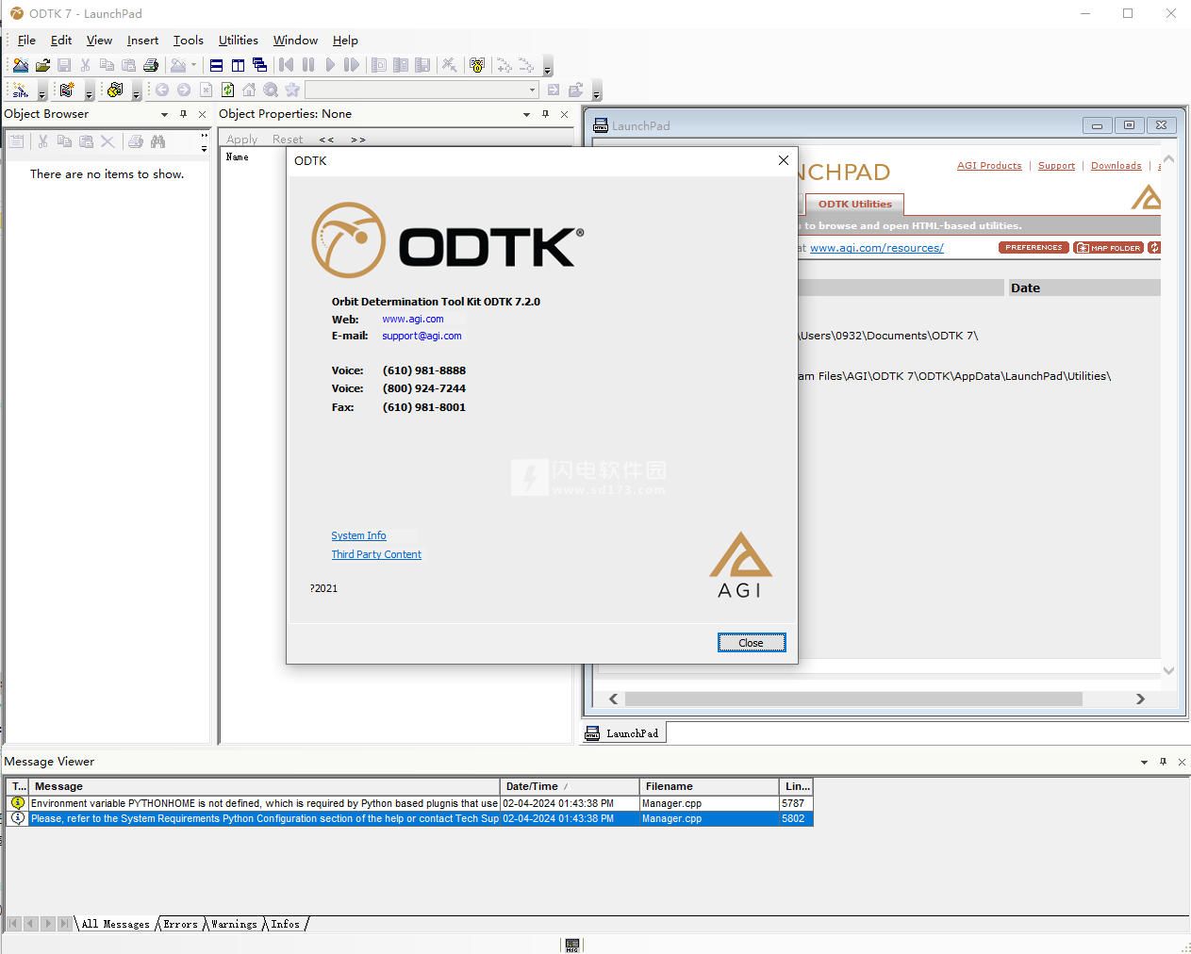Image resolution: width=1191 pixels, height=954 pixels.
Task: Click the Delete X icon in Object Browser toolbar
Action: (x=108, y=141)
